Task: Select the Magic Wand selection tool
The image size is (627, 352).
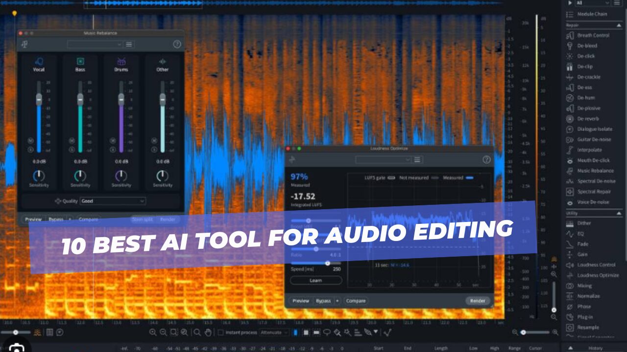Action: [x=348, y=332]
